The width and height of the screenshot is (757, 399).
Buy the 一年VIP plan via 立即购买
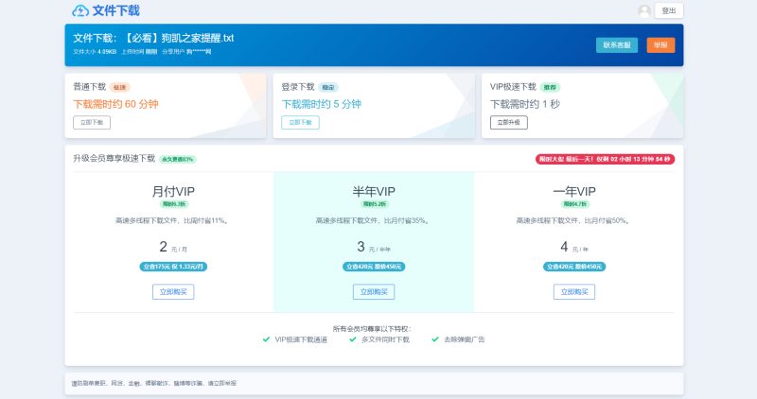(x=574, y=291)
